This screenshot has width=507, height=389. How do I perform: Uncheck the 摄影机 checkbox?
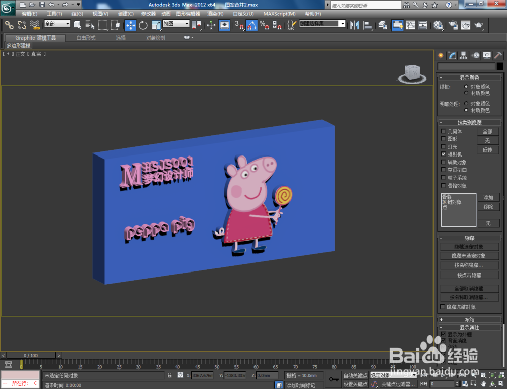pos(443,154)
